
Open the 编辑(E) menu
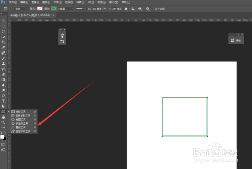click(24, 2)
